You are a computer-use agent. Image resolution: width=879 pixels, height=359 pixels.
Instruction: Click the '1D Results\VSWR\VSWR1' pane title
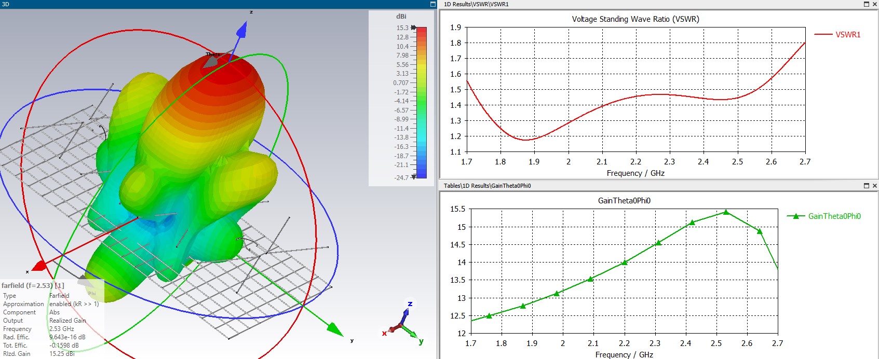pyautogui.click(x=476, y=4)
